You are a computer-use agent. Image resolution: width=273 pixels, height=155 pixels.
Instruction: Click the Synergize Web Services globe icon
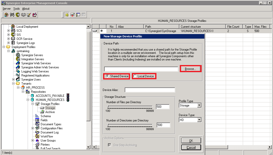coord(18,63)
